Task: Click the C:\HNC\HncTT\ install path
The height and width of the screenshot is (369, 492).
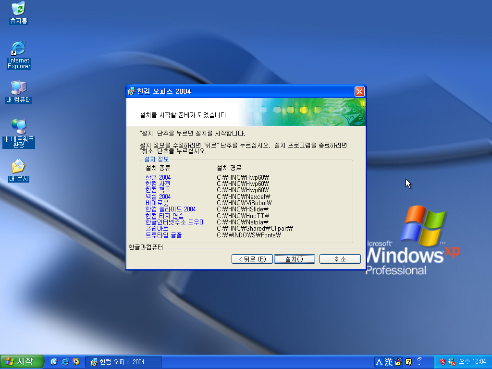Action: pos(243,216)
